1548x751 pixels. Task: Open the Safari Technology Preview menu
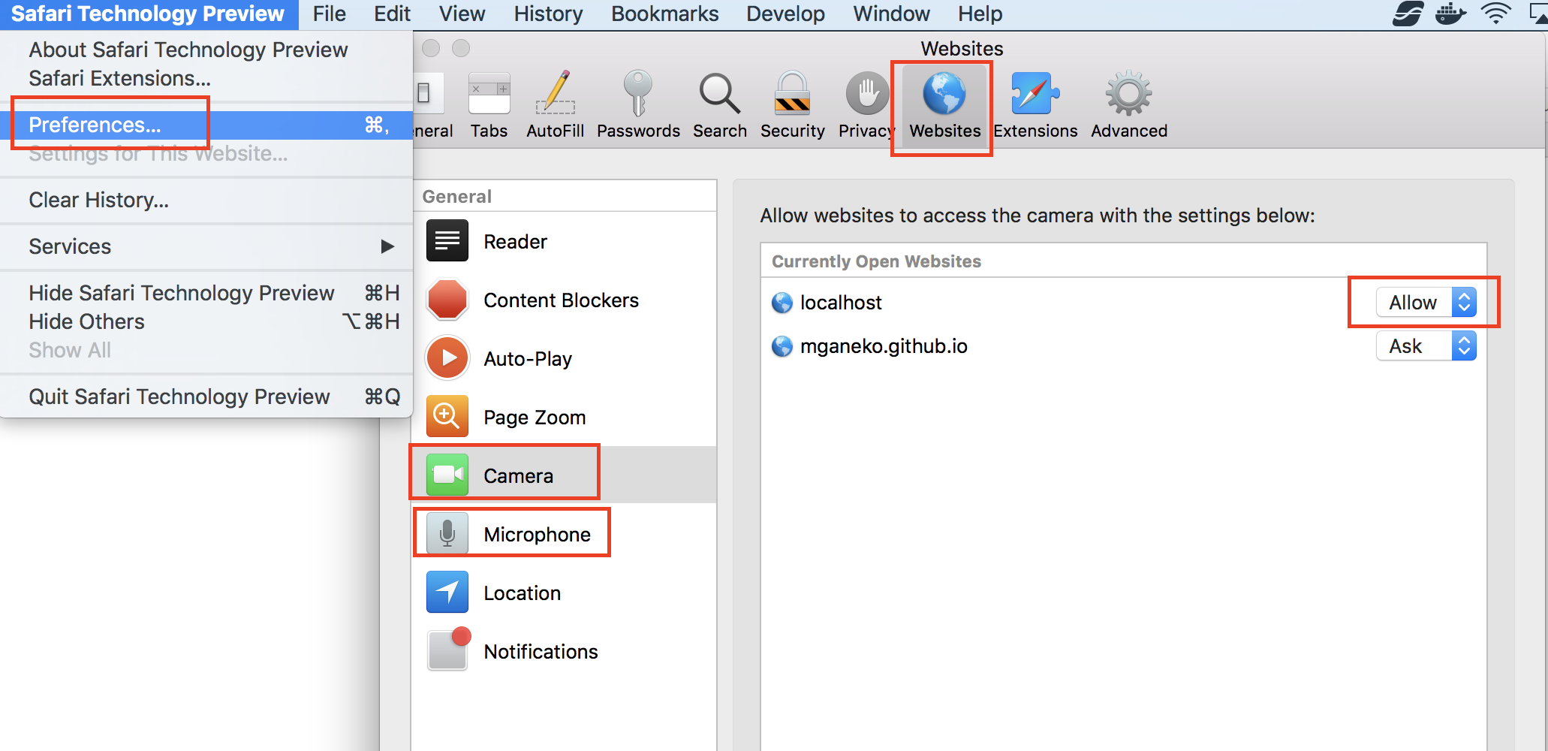pyautogui.click(x=148, y=14)
